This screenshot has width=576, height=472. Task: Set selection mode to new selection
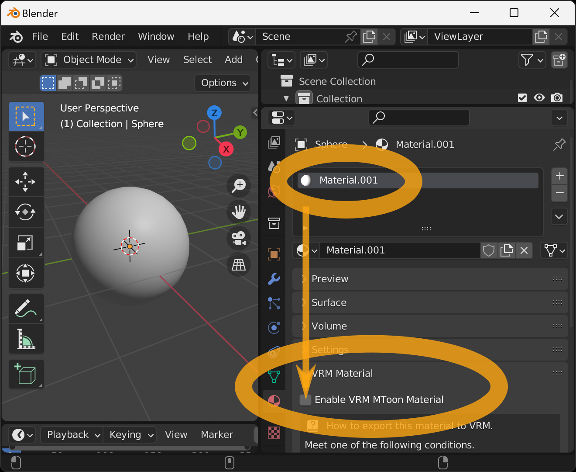point(48,83)
